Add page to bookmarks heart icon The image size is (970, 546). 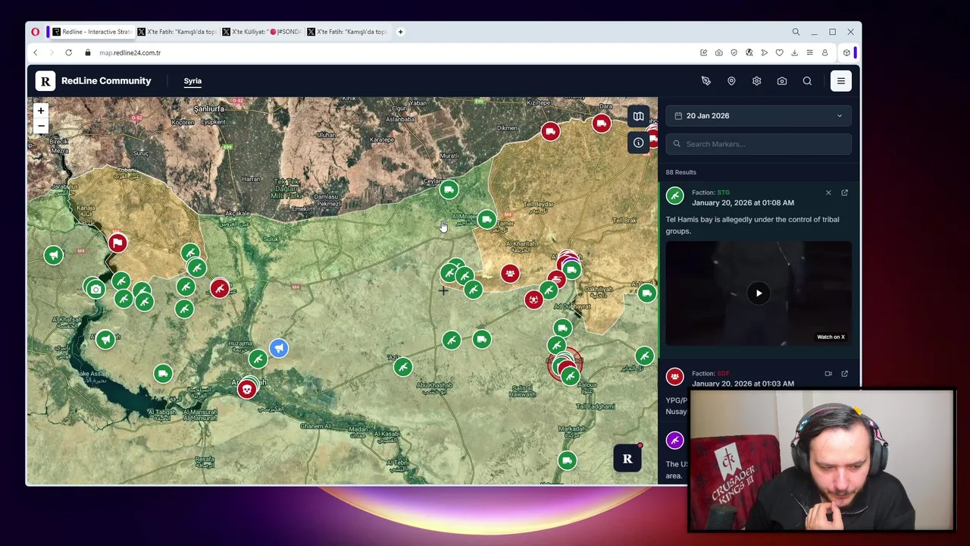(779, 53)
